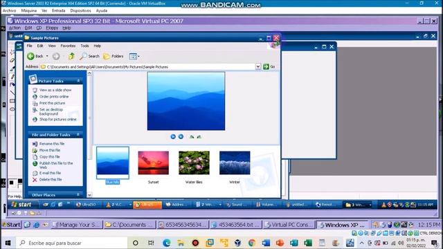The image size is (443, 249).
Task: Click Move this file
Action: click(50, 150)
